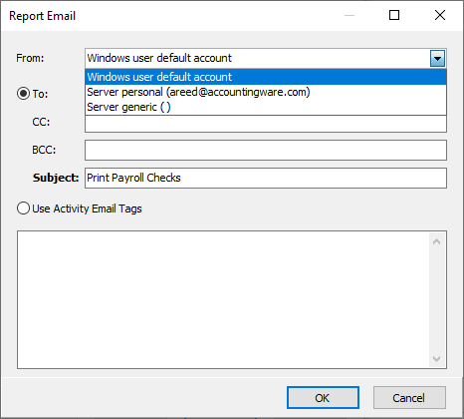Click the Subject field containing Print Payroll Checks
Image resolution: width=464 pixels, height=419 pixels.
(266, 178)
